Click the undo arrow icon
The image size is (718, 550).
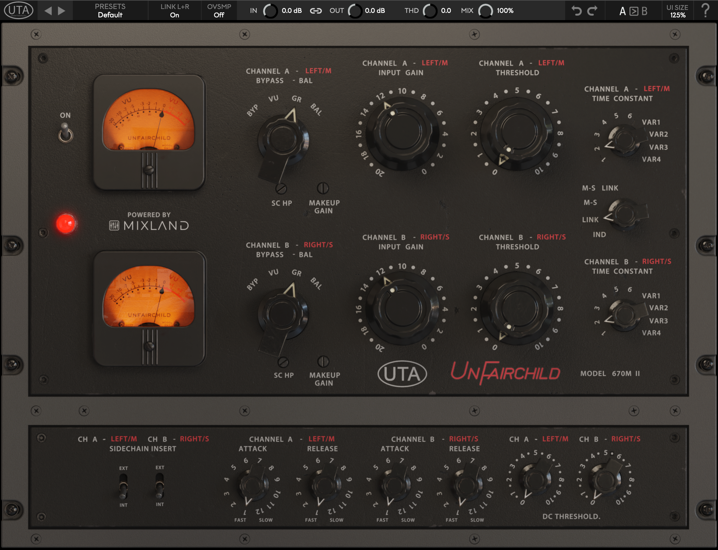coord(577,11)
